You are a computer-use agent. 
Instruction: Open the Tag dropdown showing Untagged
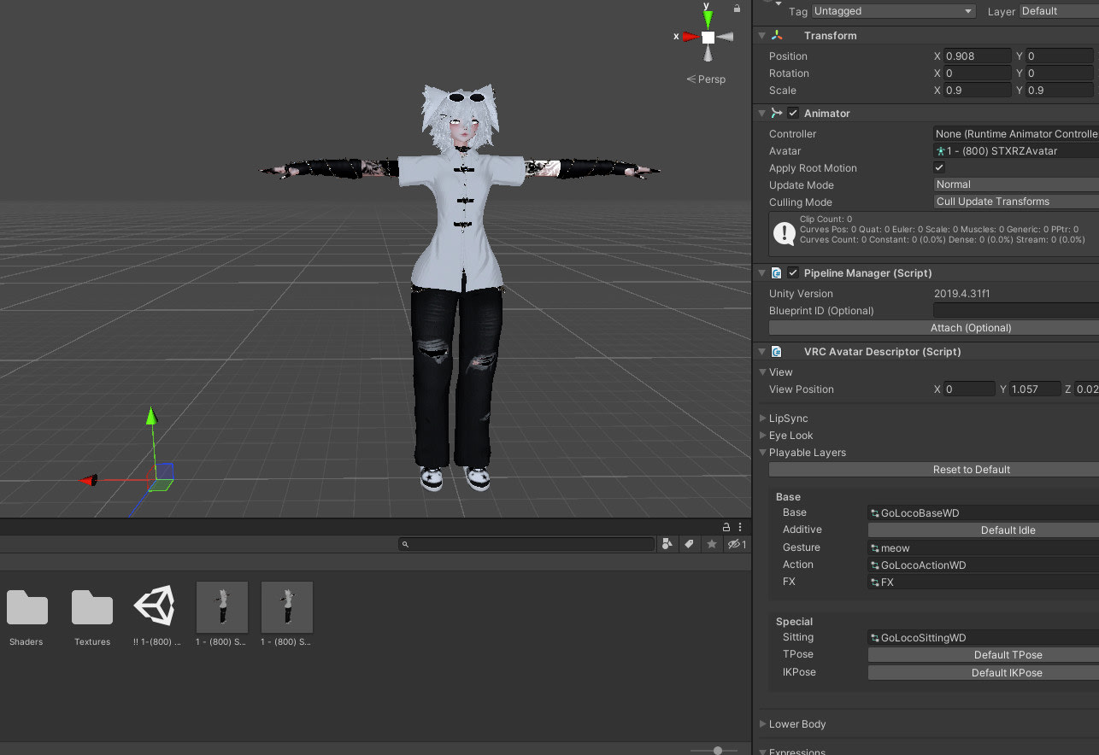893,11
